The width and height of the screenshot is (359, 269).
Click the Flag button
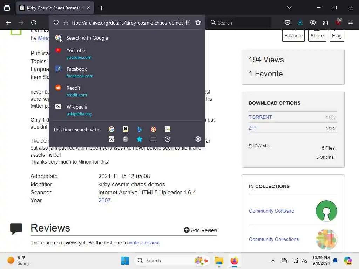(337, 35)
